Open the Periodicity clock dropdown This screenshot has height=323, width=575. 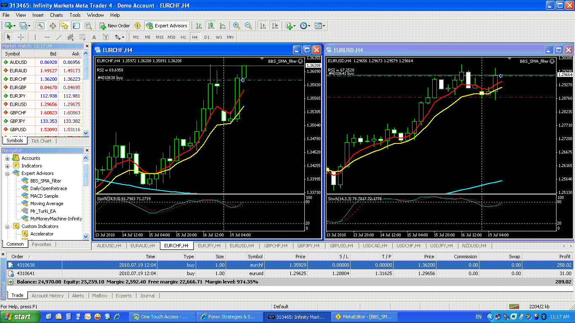305,26
